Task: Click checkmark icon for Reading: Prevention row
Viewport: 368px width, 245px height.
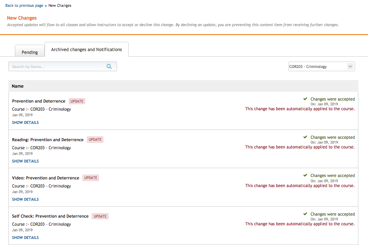Action: coord(306,137)
